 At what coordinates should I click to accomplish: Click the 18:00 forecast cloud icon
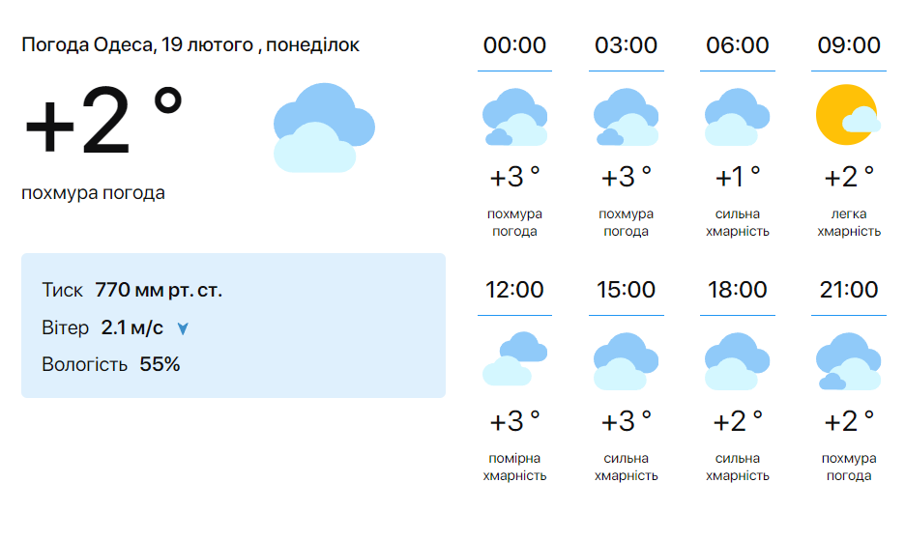[x=738, y=361]
